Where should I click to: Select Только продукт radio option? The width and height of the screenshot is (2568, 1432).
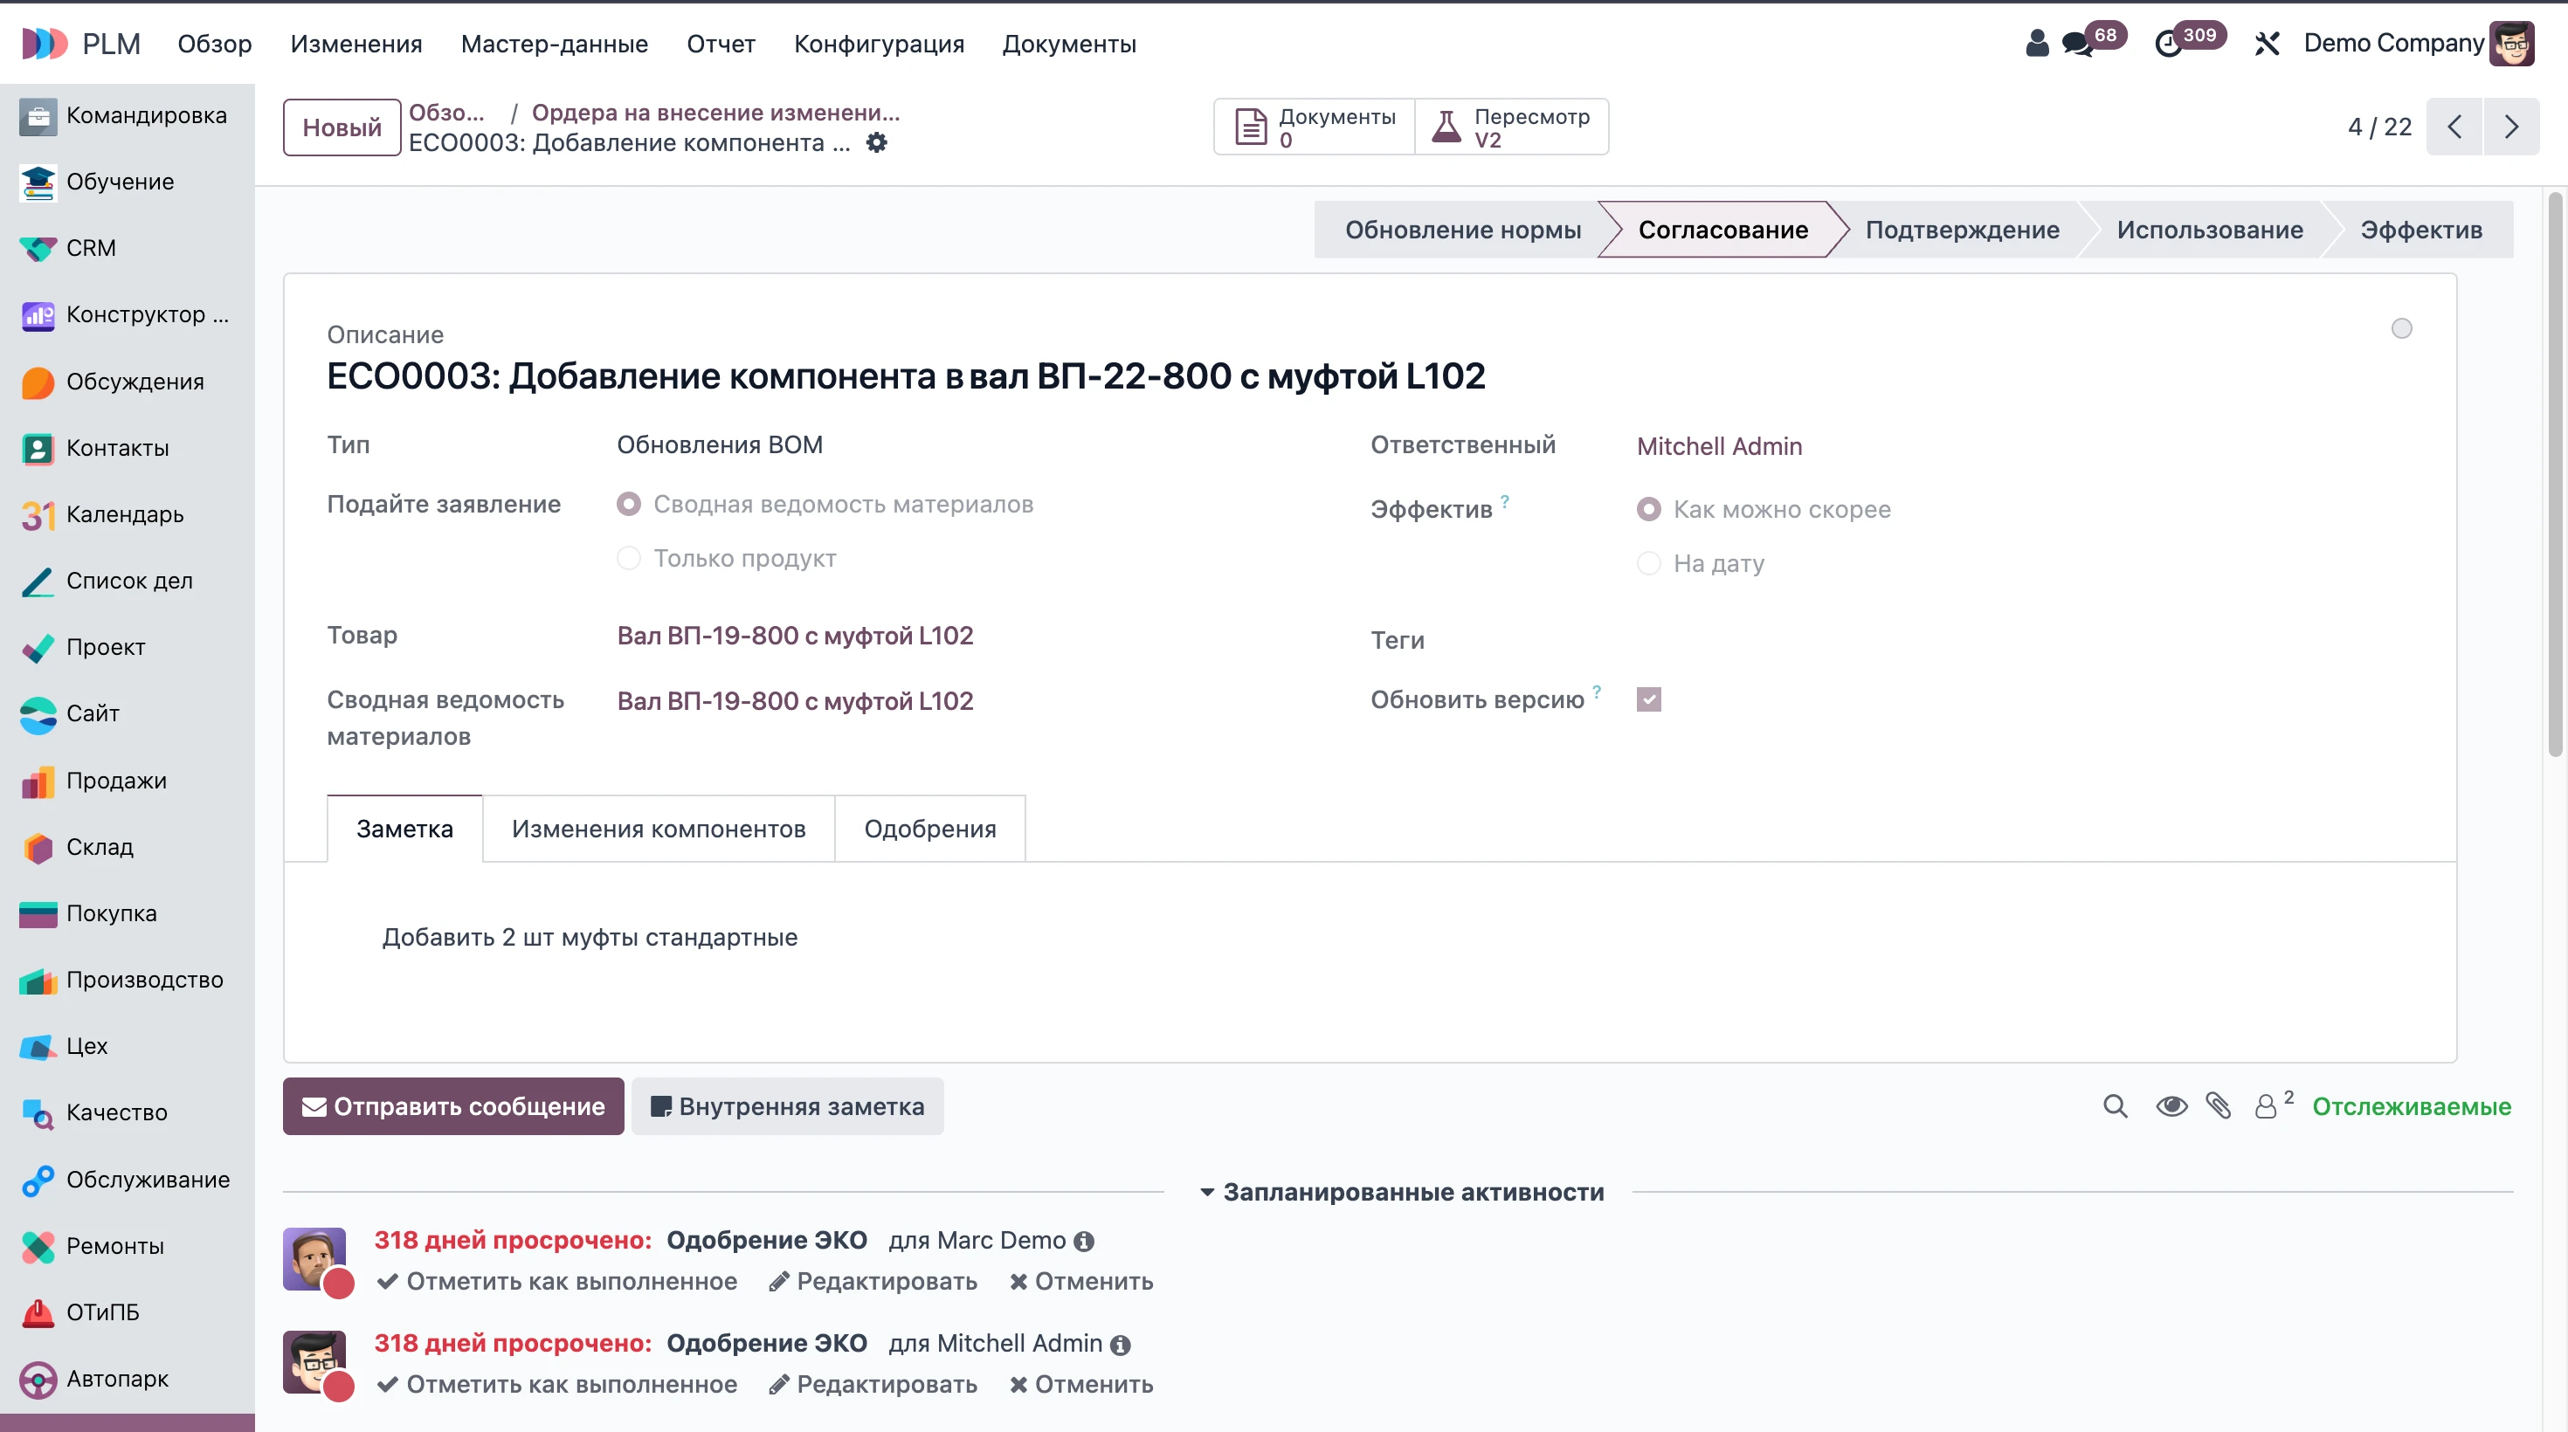click(629, 558)
